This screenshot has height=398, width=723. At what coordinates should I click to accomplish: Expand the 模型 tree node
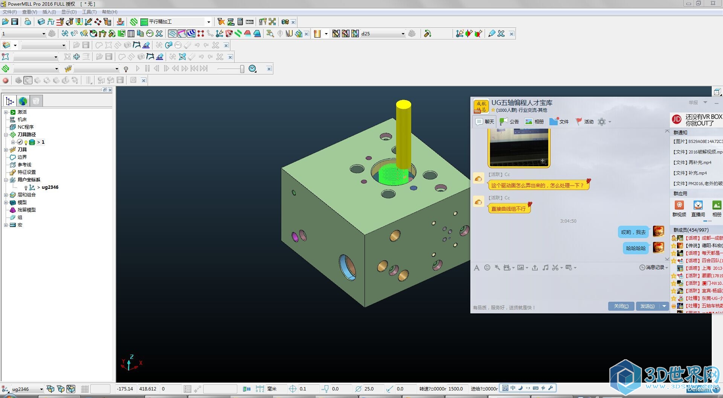[x=6, y=202]
